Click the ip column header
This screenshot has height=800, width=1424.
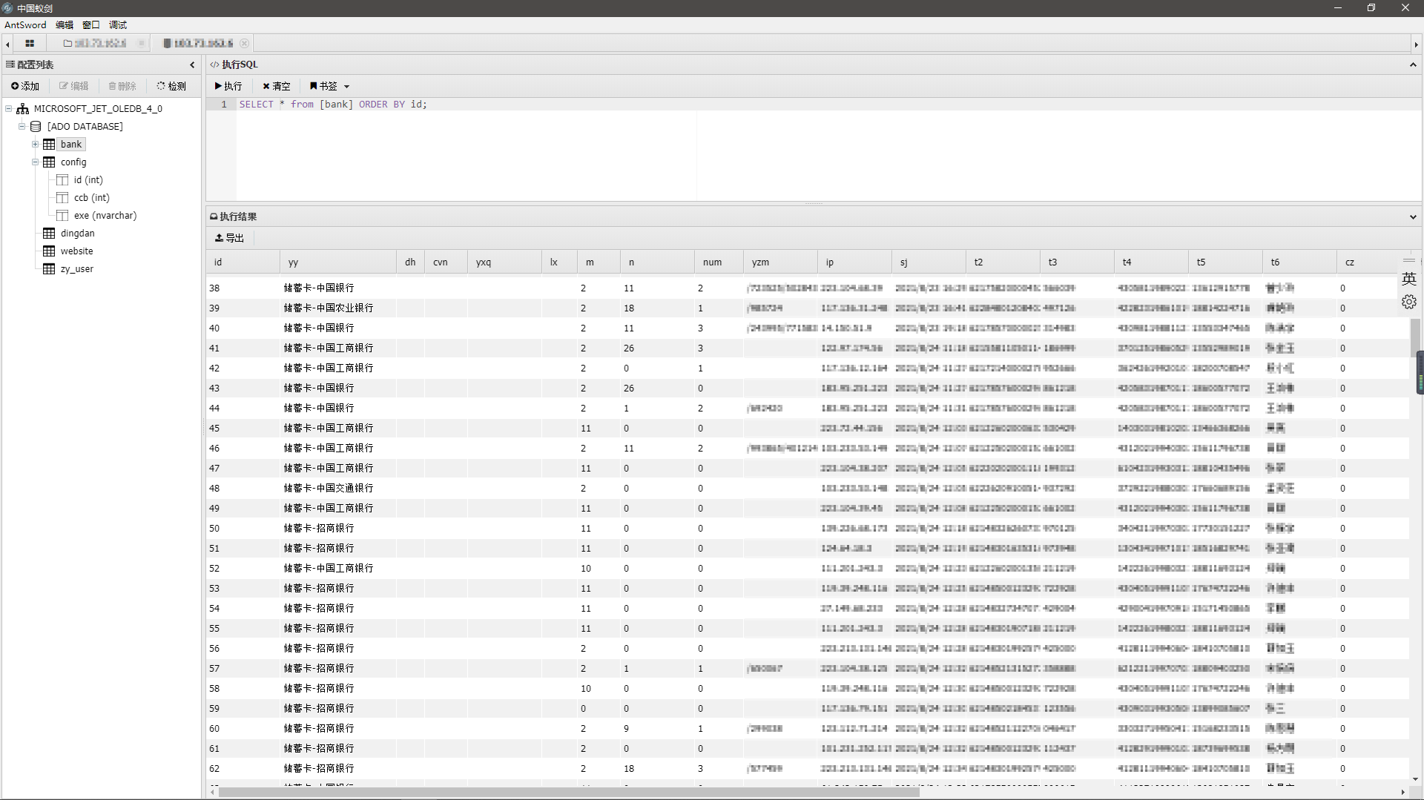pos(854,262)
